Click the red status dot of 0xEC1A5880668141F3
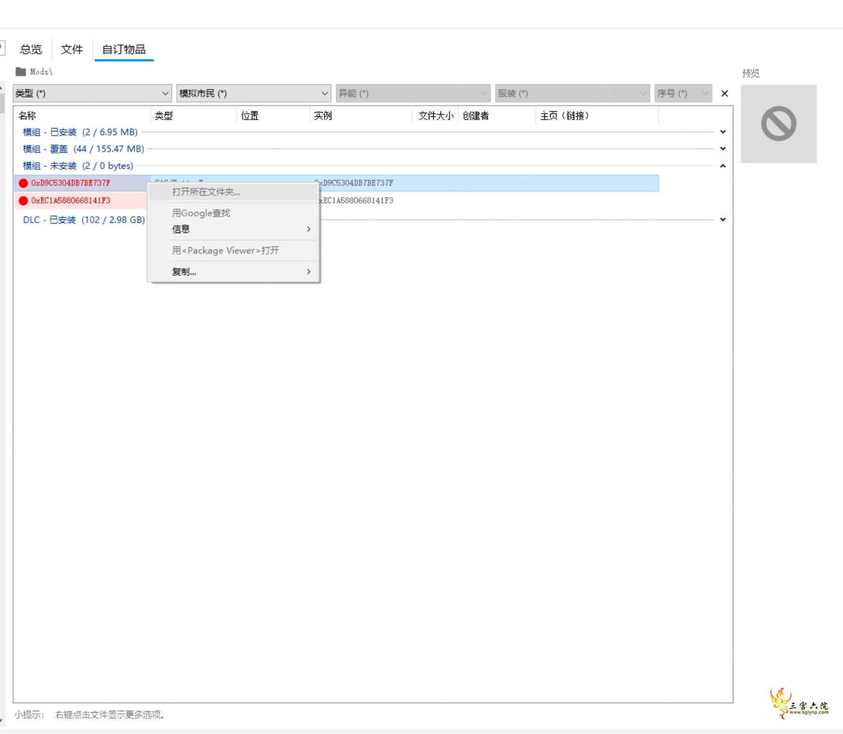 [x=23, y=201]
